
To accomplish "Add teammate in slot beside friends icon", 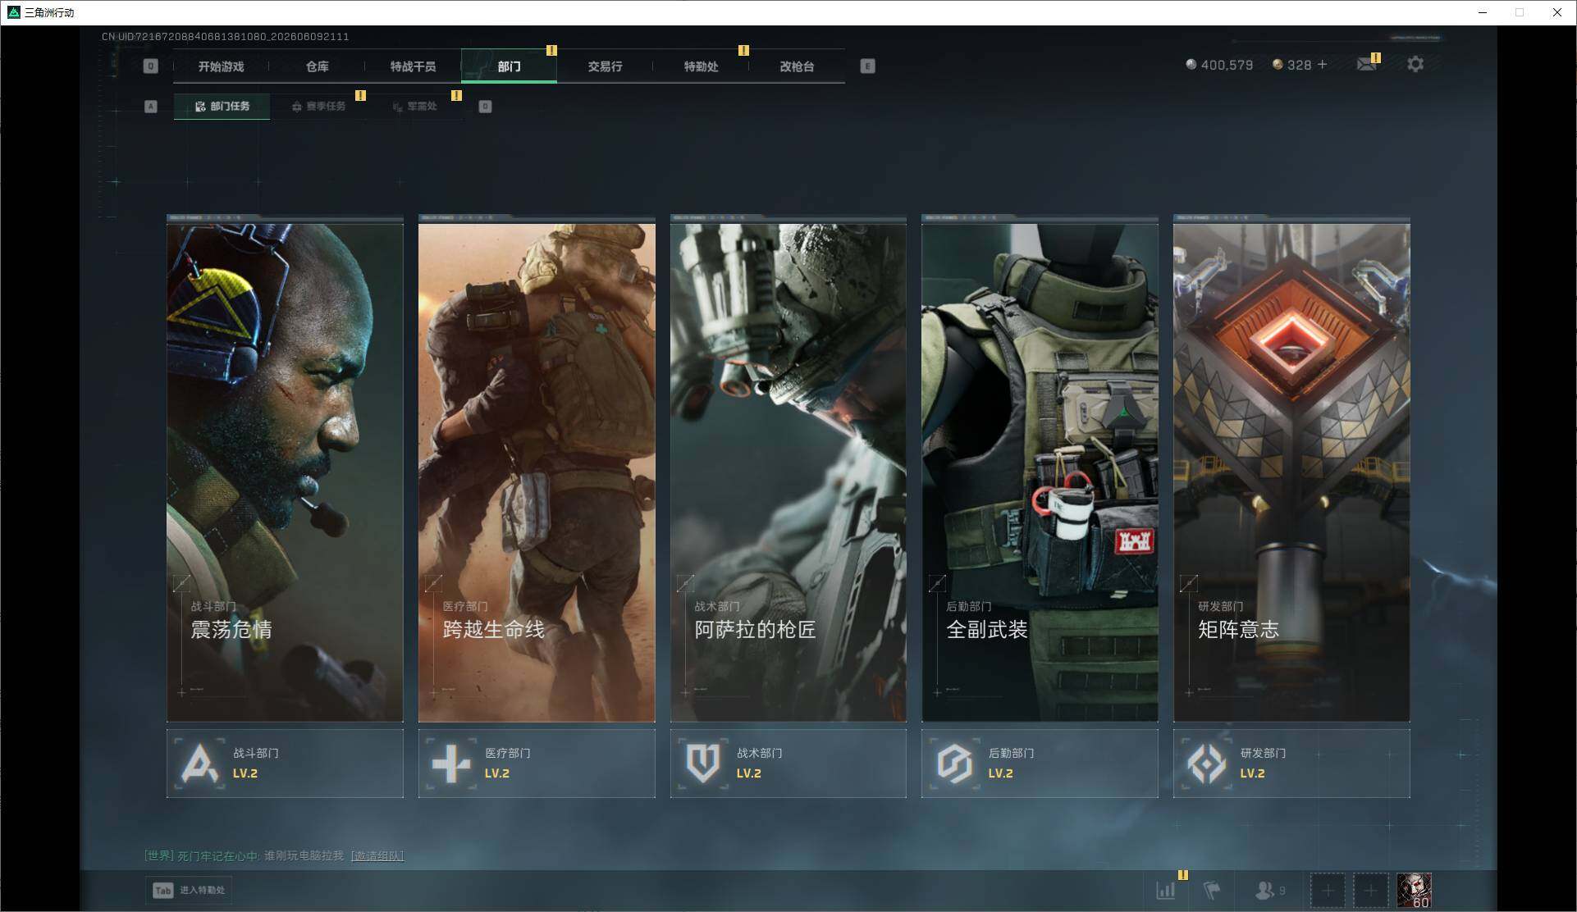I will (1328, 891).
